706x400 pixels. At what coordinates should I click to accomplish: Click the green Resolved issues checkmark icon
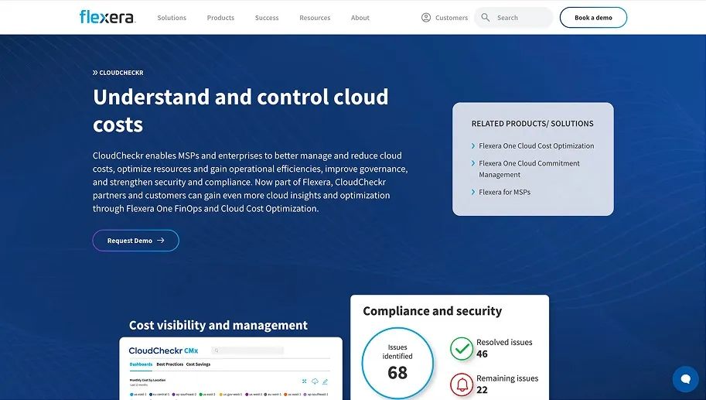click(462, 349)
